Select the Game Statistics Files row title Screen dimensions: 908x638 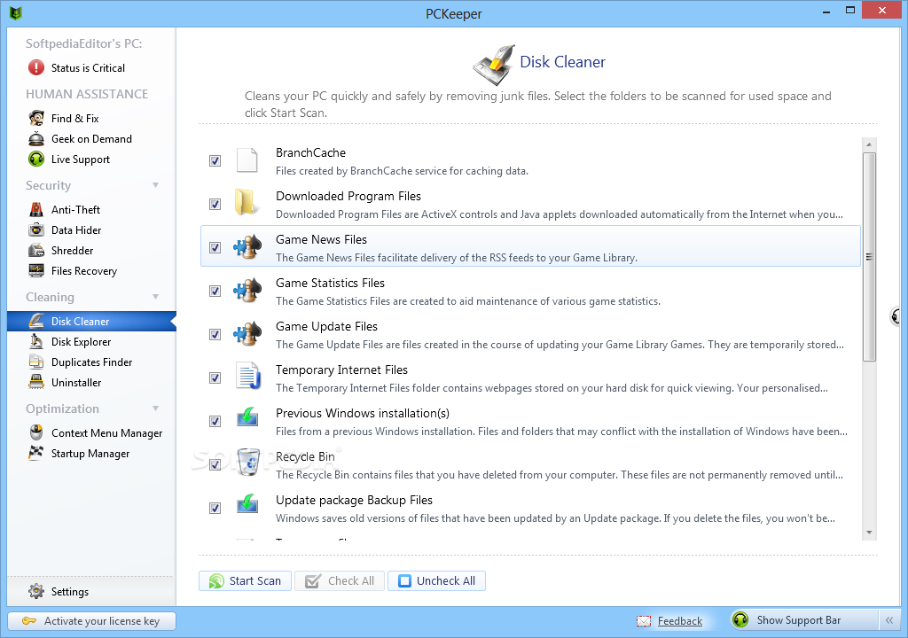[x=330, y=283]
